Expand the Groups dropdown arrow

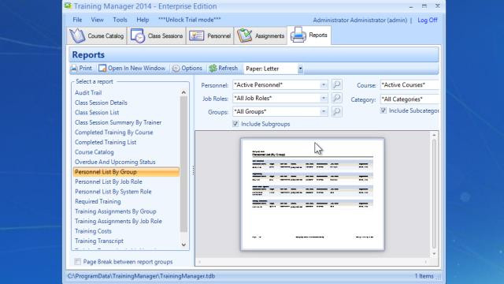pos(324,112)
